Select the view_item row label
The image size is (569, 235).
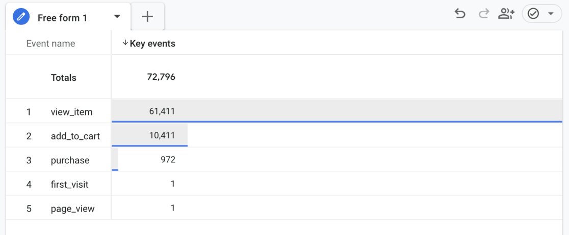(71, 112)
